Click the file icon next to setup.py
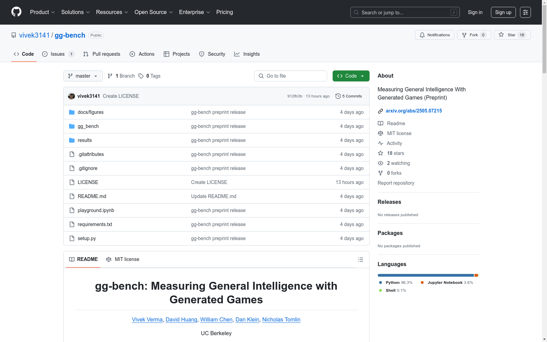This screenshot has width=547, height=342. [x=72, y=238]
